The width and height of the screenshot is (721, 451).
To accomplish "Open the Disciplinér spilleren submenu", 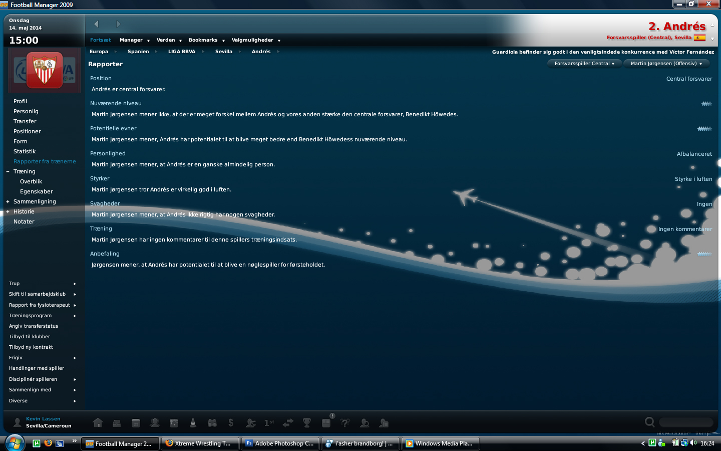I will pos(43,379).
